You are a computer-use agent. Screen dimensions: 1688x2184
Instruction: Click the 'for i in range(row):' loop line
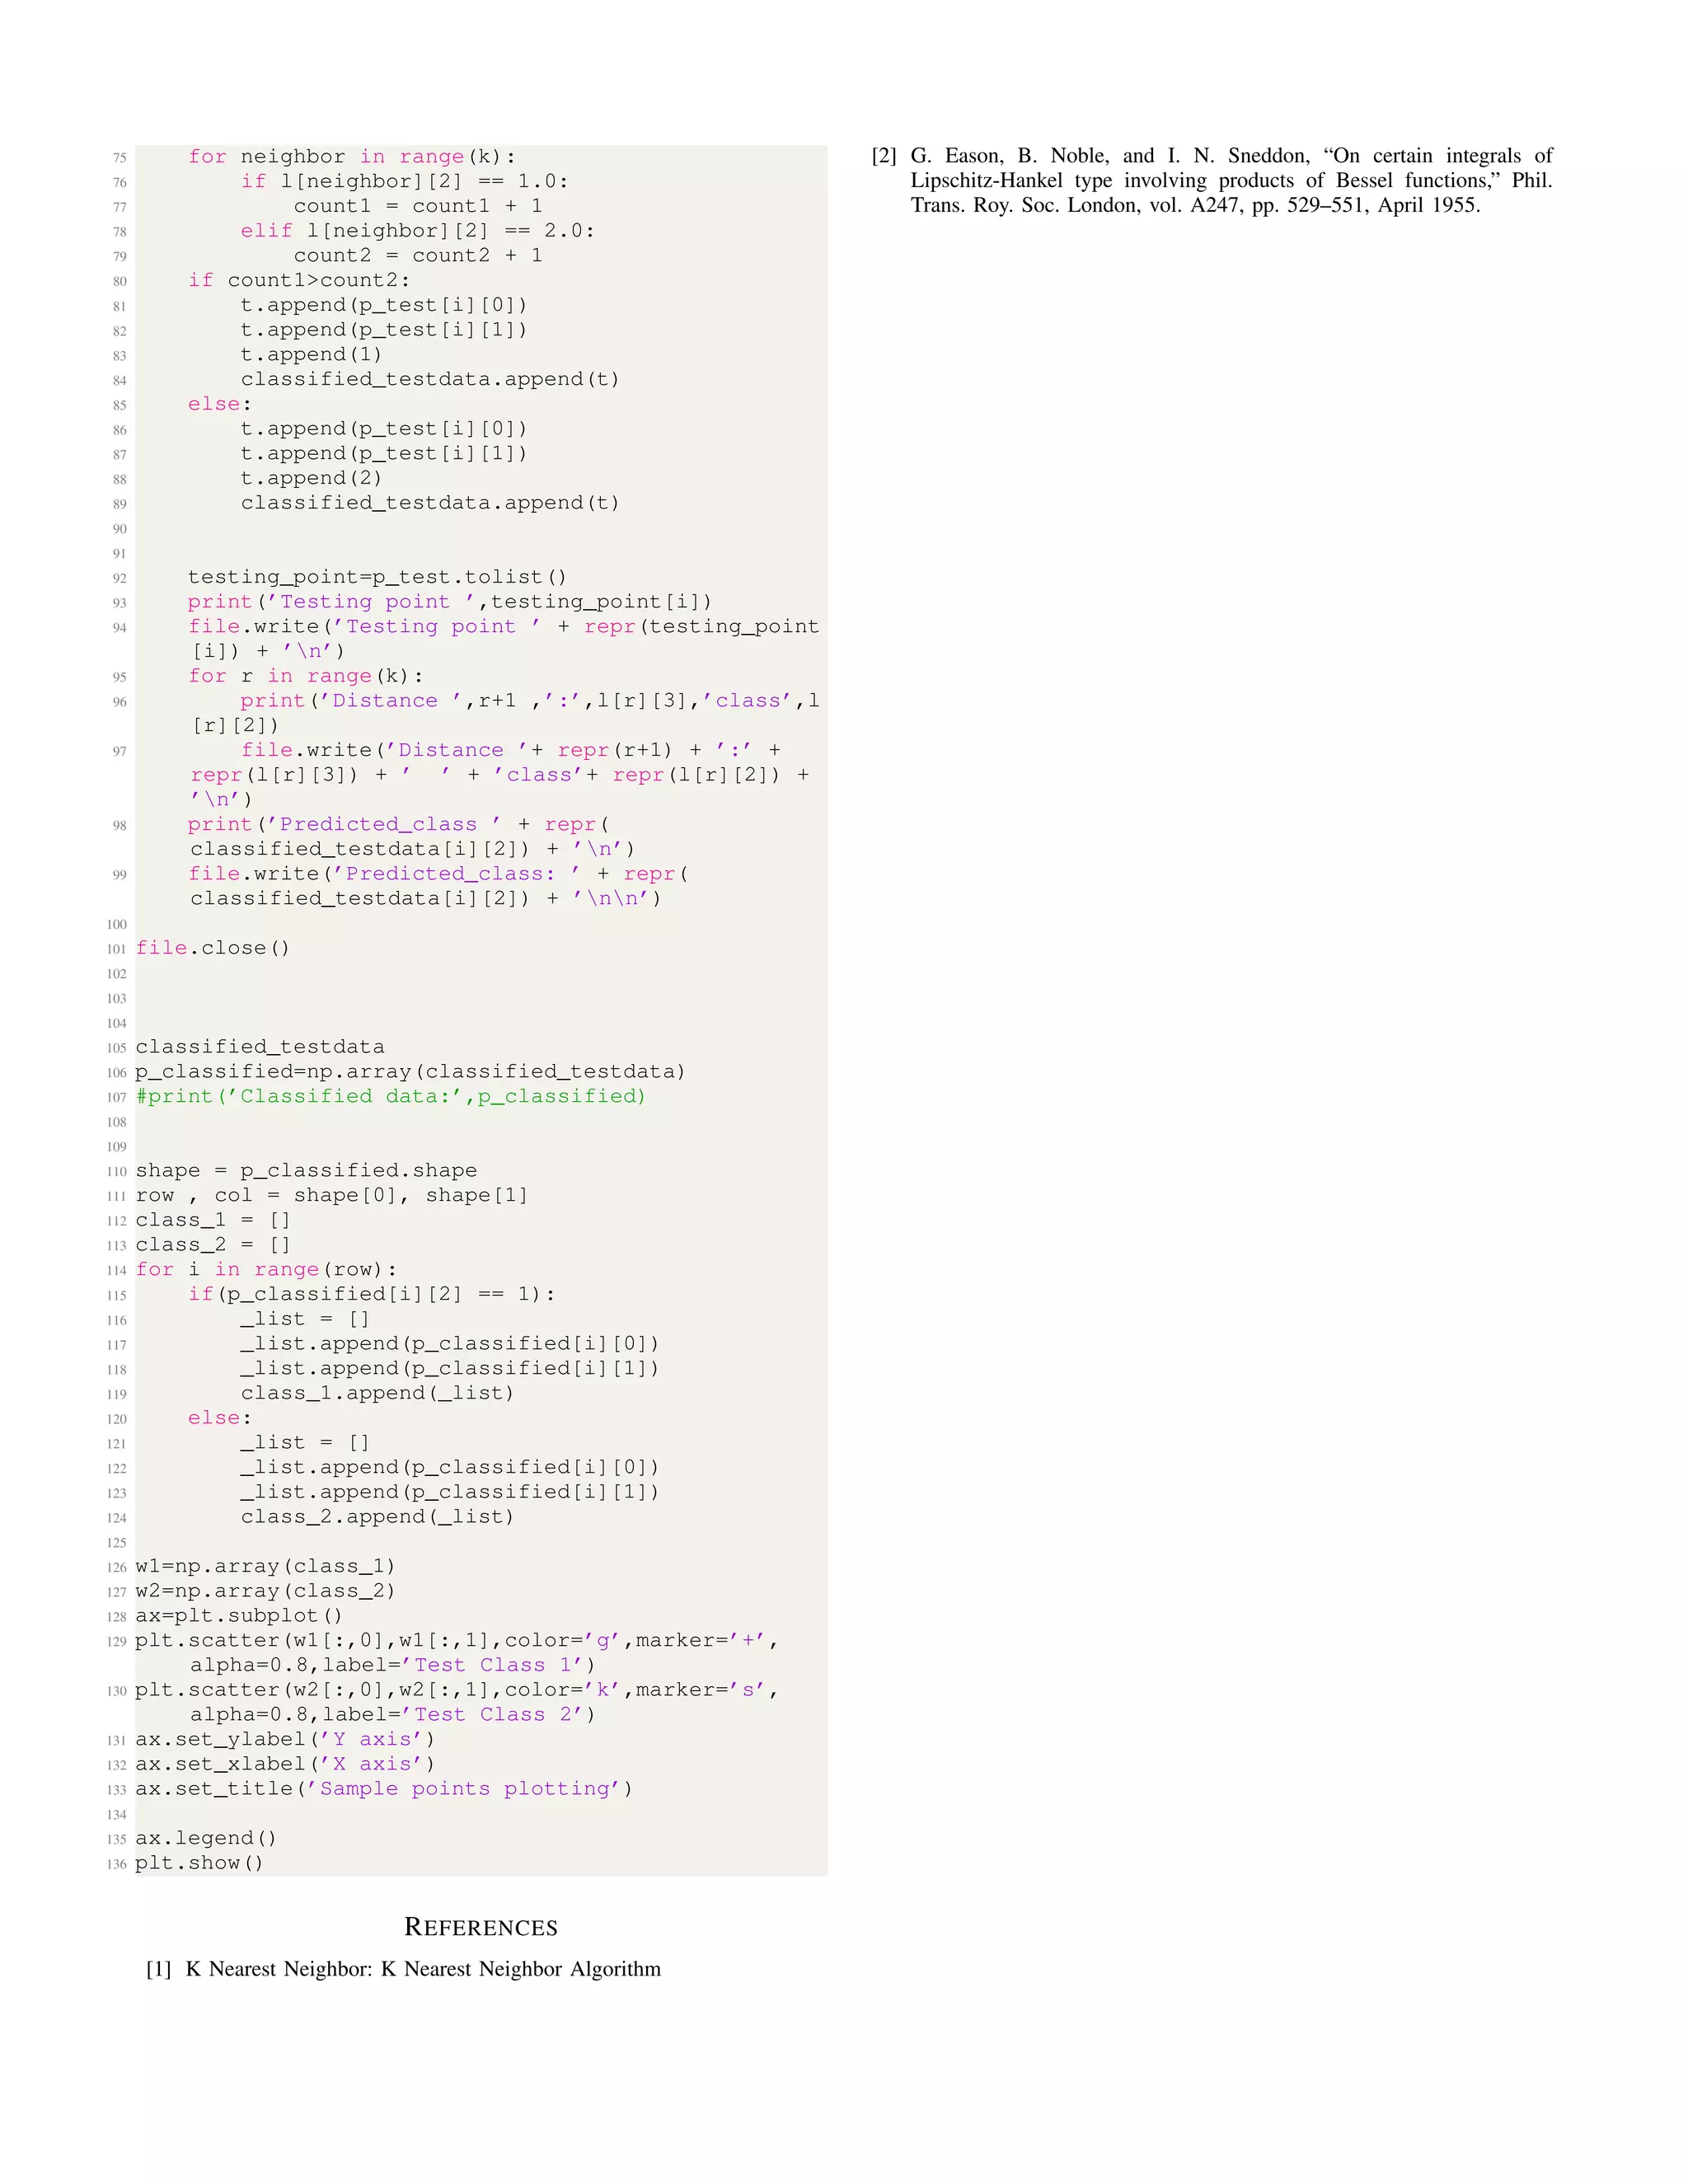pyautogui.click(x=266, y=1269)
